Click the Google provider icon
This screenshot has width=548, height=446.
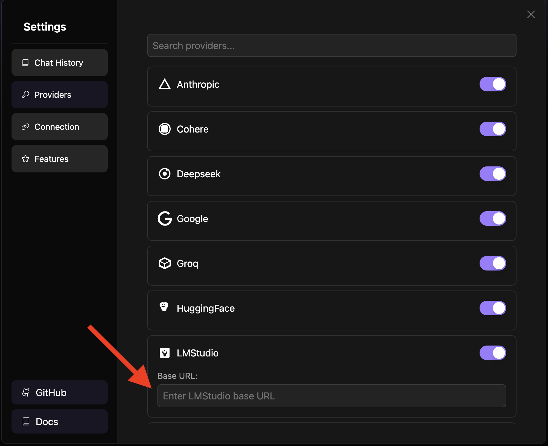(164, 218)
